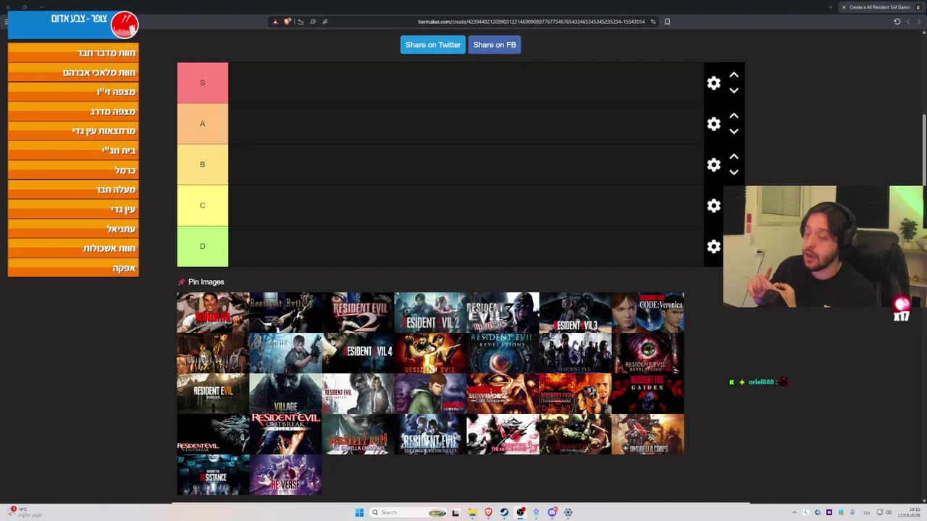
Task: Move S tier row down
Action: pyautogui.click(x=734, y=90)
